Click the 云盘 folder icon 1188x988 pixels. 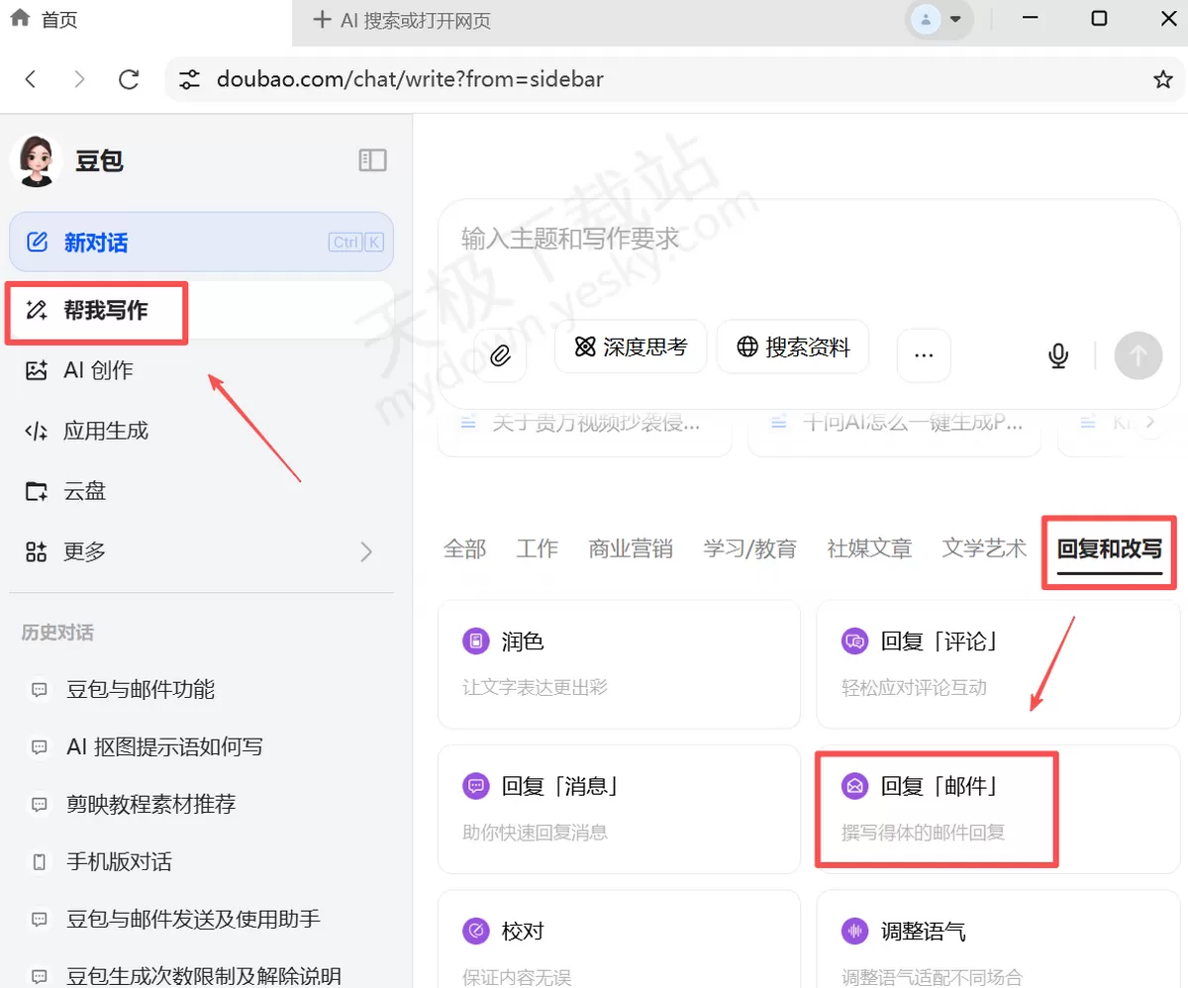pyautogui.click(x=37, y=491)
